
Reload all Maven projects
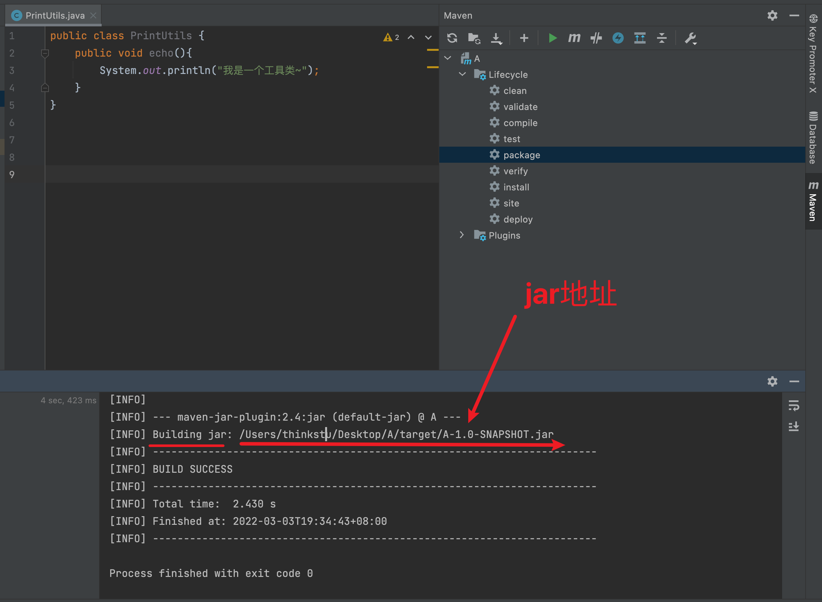point(452,38)
